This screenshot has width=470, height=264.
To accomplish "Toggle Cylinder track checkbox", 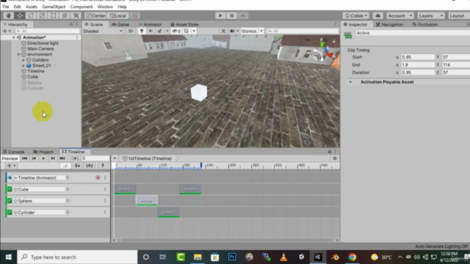I will pyautogui.click(x=10, y=212).
